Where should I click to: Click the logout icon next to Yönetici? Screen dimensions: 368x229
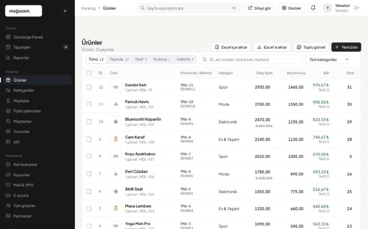pos(357,8)
